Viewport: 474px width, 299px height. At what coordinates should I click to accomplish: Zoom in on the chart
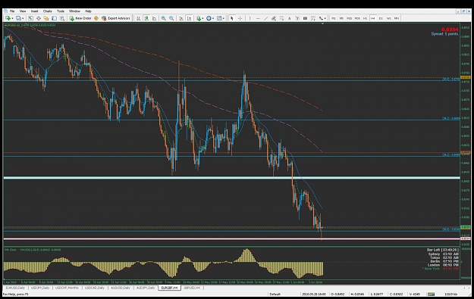pos(164,18)
